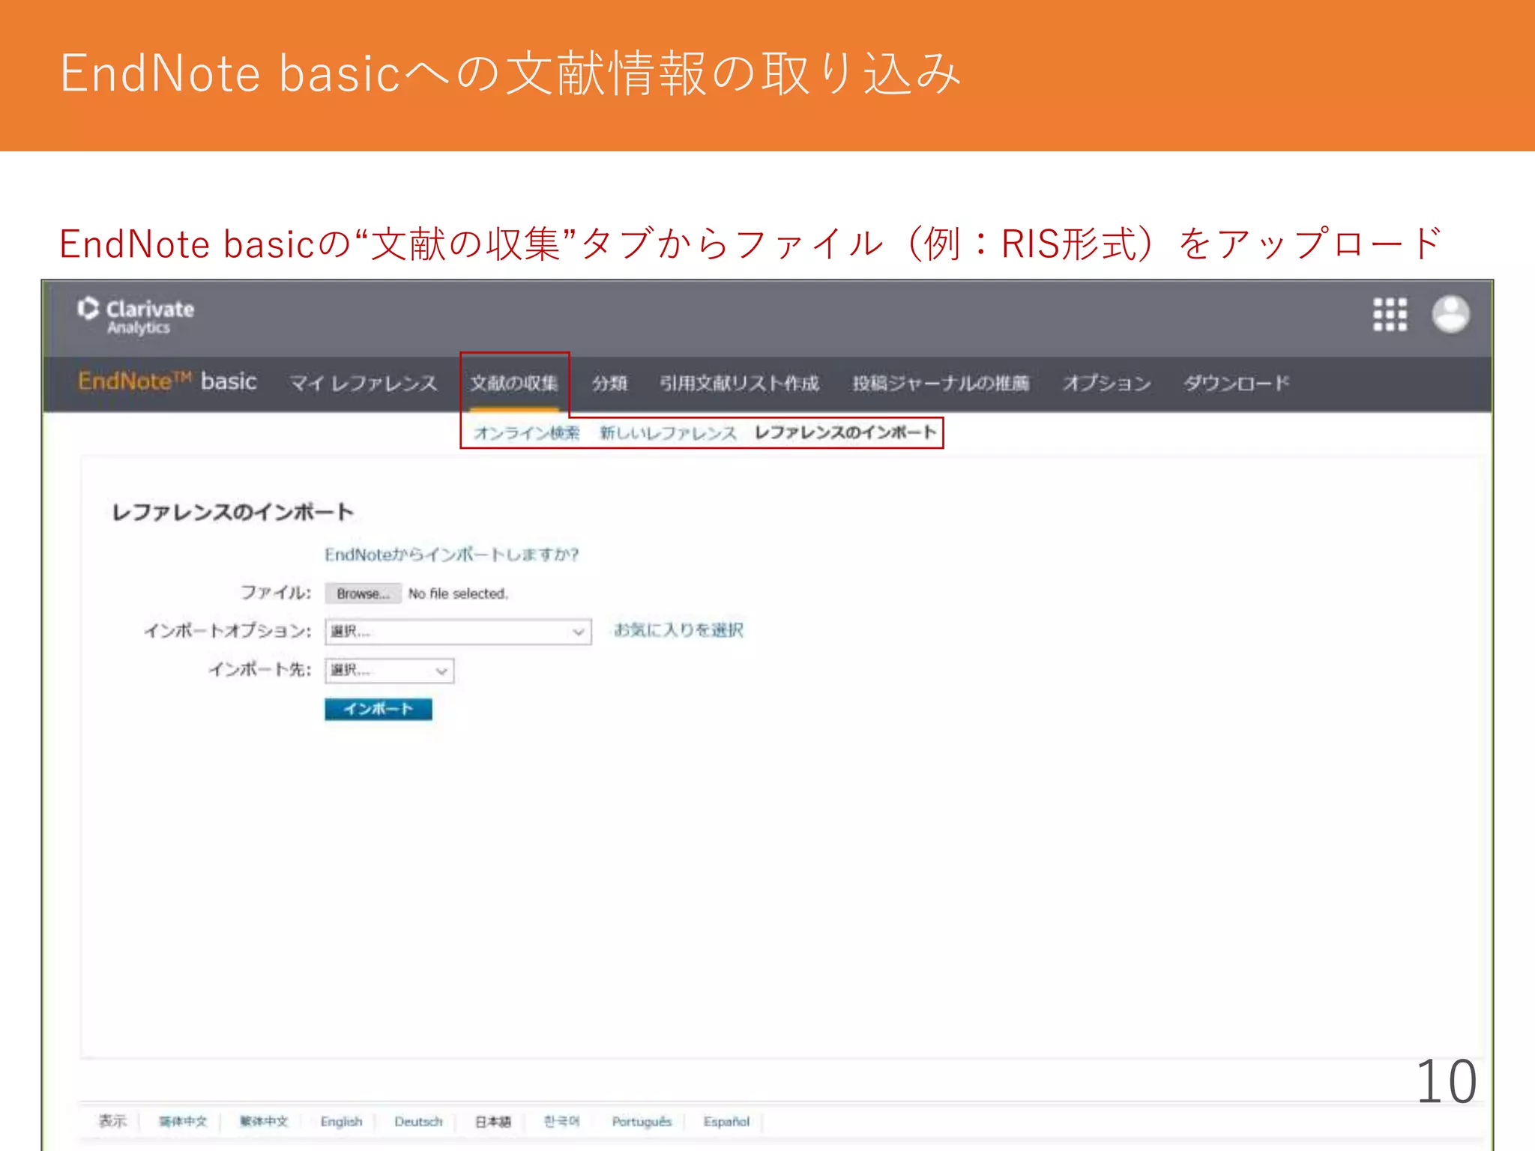
Task: Open the user profile avatar
Action: click(x=1450, y=314)
